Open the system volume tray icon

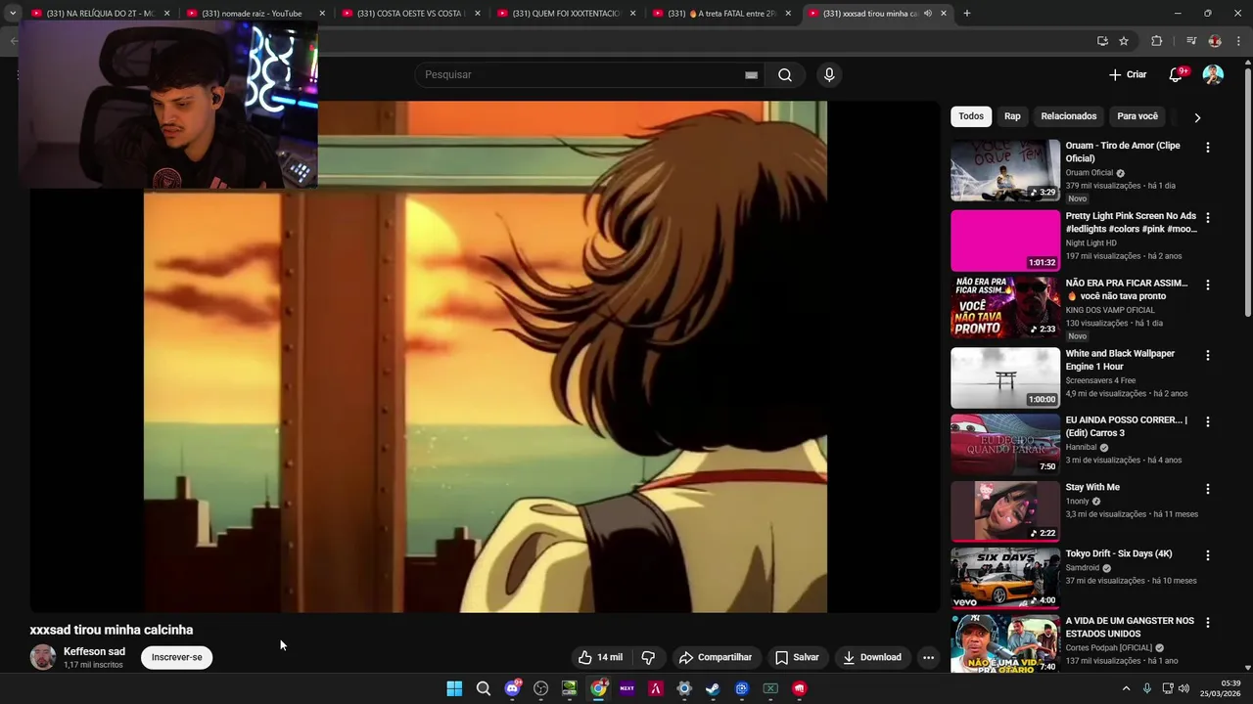pyautogui.click(x=1183, y=688)
